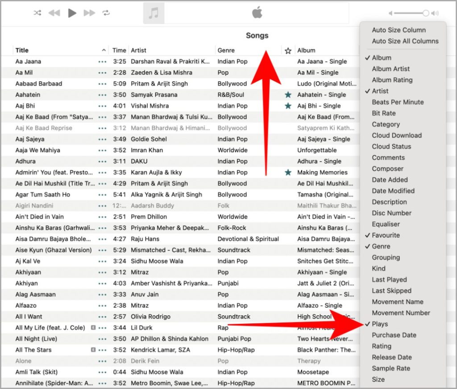The image size is (457, 389).
Task: Open more options for Adhura
Action: coord(102,161)
